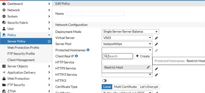Open the Server Pool testpoolhttps dropdown
Screen dimensions: 205x93
(x=127, y=44)
